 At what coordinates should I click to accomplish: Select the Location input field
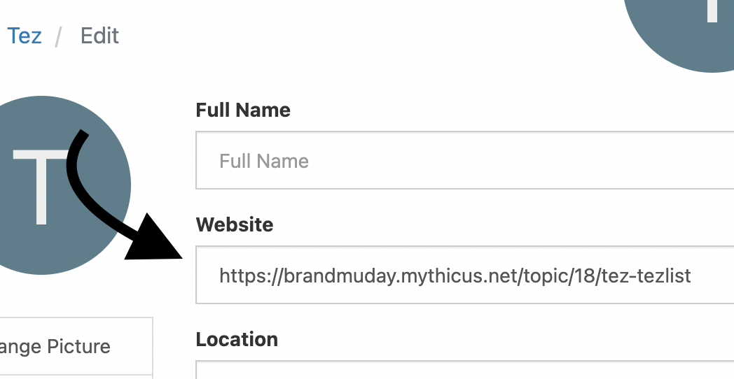(462, 371)
